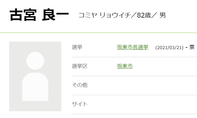
Task: Click the given name 良一 in heading
Action: pos(55,15)
